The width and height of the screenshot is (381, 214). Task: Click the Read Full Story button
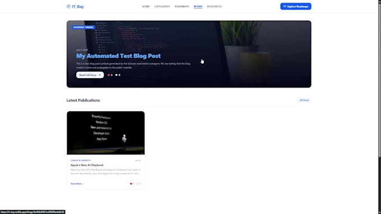click(x=90, y=75)
